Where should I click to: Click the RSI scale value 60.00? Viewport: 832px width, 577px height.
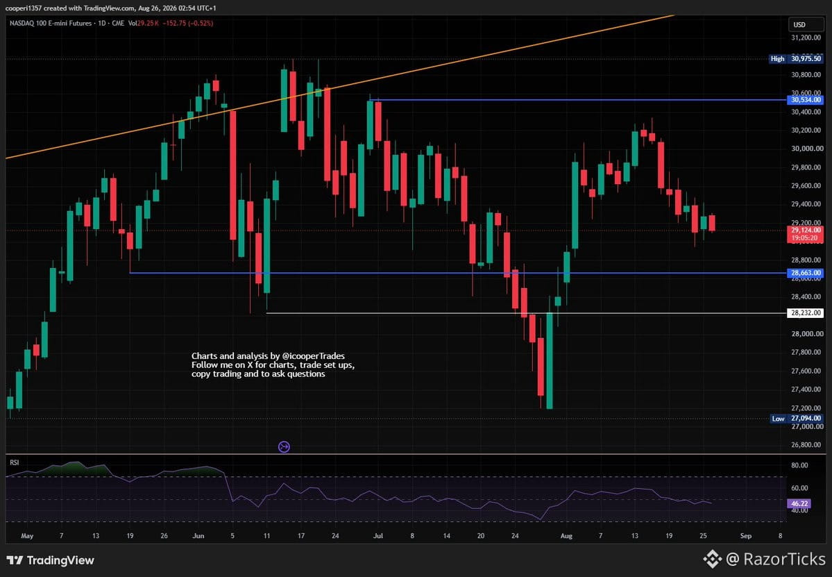pyautogui.click(x=799, y=488)
